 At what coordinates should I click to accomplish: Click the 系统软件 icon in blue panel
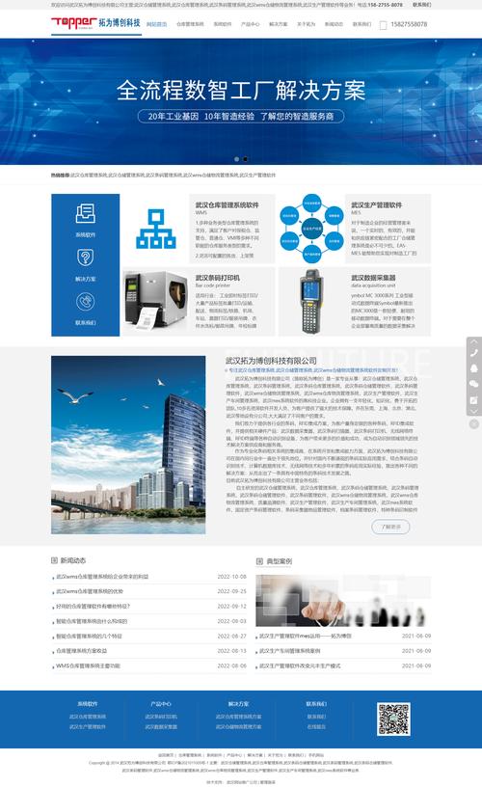85,214
